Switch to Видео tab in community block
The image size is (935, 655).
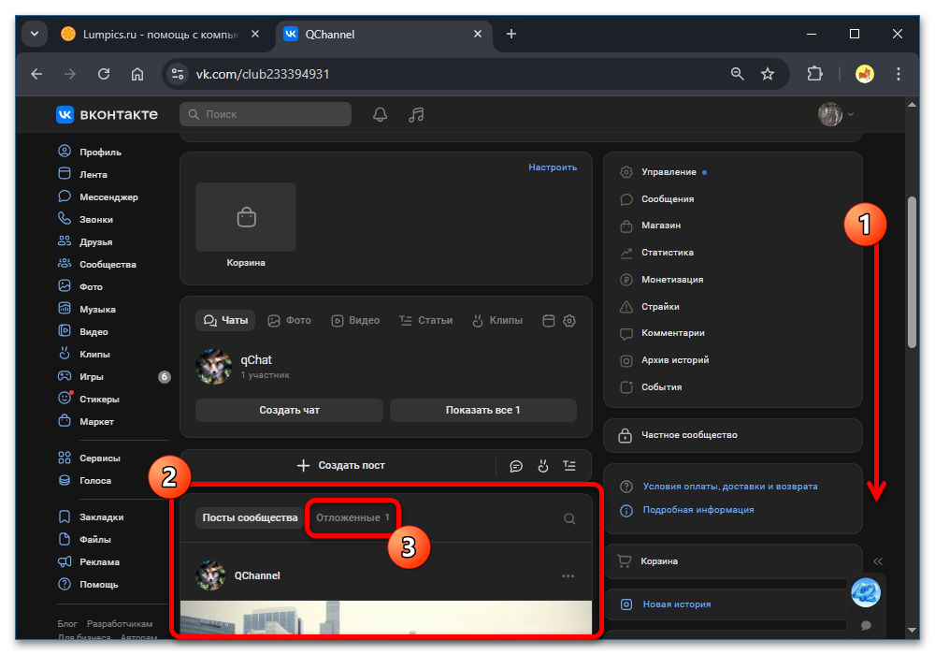tap(355, 321)
